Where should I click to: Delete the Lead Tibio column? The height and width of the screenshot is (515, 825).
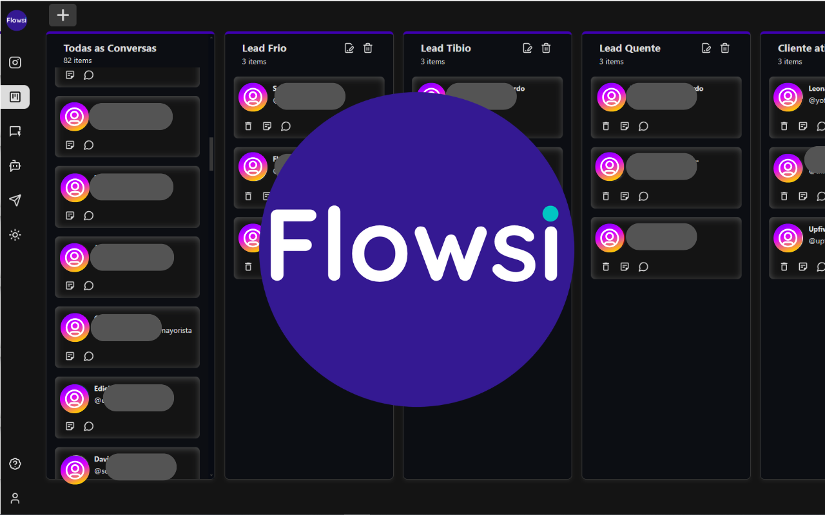tap(546, 48)
